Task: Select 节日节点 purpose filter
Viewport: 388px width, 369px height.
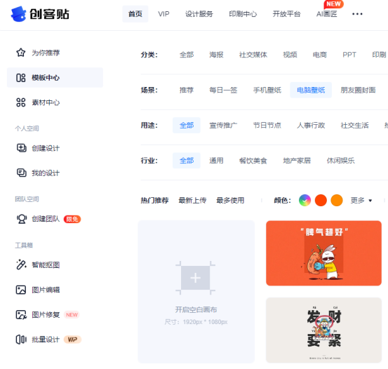Action: click(267, 126)
